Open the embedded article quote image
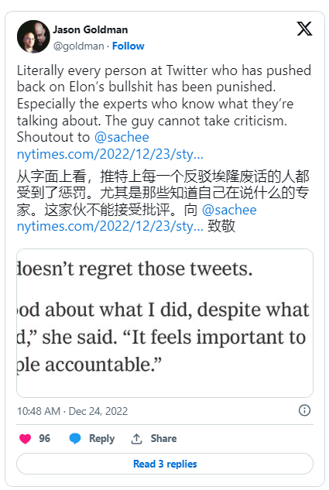Image resolution: width=329 pixels, height=490 pixels. click(x=165, y=323)
